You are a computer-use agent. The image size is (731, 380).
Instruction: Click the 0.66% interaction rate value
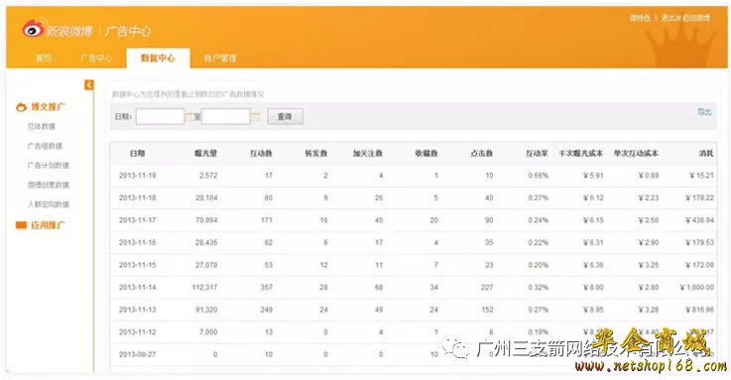click(x=539, y=176)
